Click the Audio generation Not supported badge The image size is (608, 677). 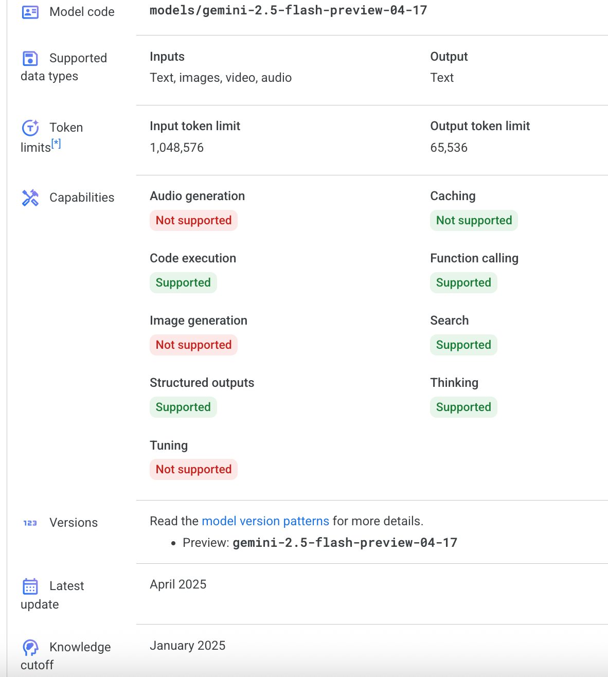(x=193, y=220)
